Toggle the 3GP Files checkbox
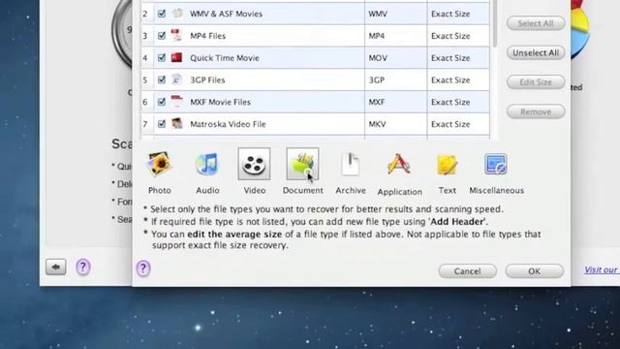The height and width of the screenshot is (349, 620). coord(162,79)
